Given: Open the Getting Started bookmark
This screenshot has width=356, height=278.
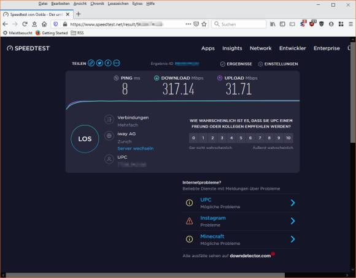Looking at the screenshot, I should pos(52,33).
